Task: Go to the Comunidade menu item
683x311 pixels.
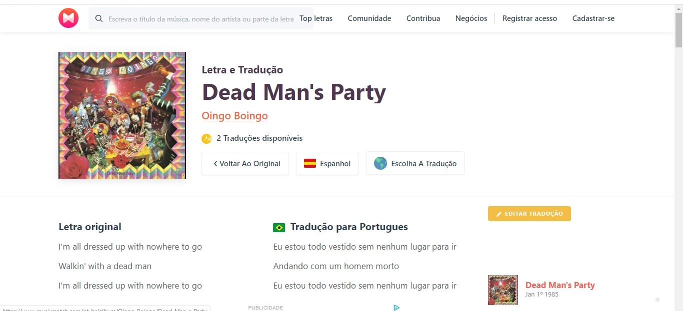Action: [369, 18]
